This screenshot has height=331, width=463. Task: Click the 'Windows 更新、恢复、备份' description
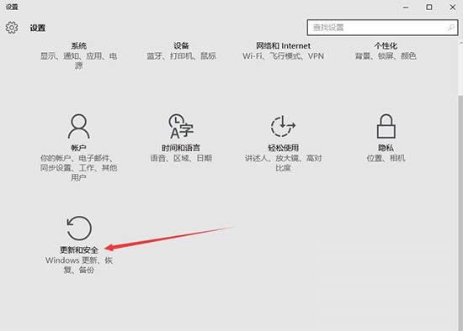[79, 265]
